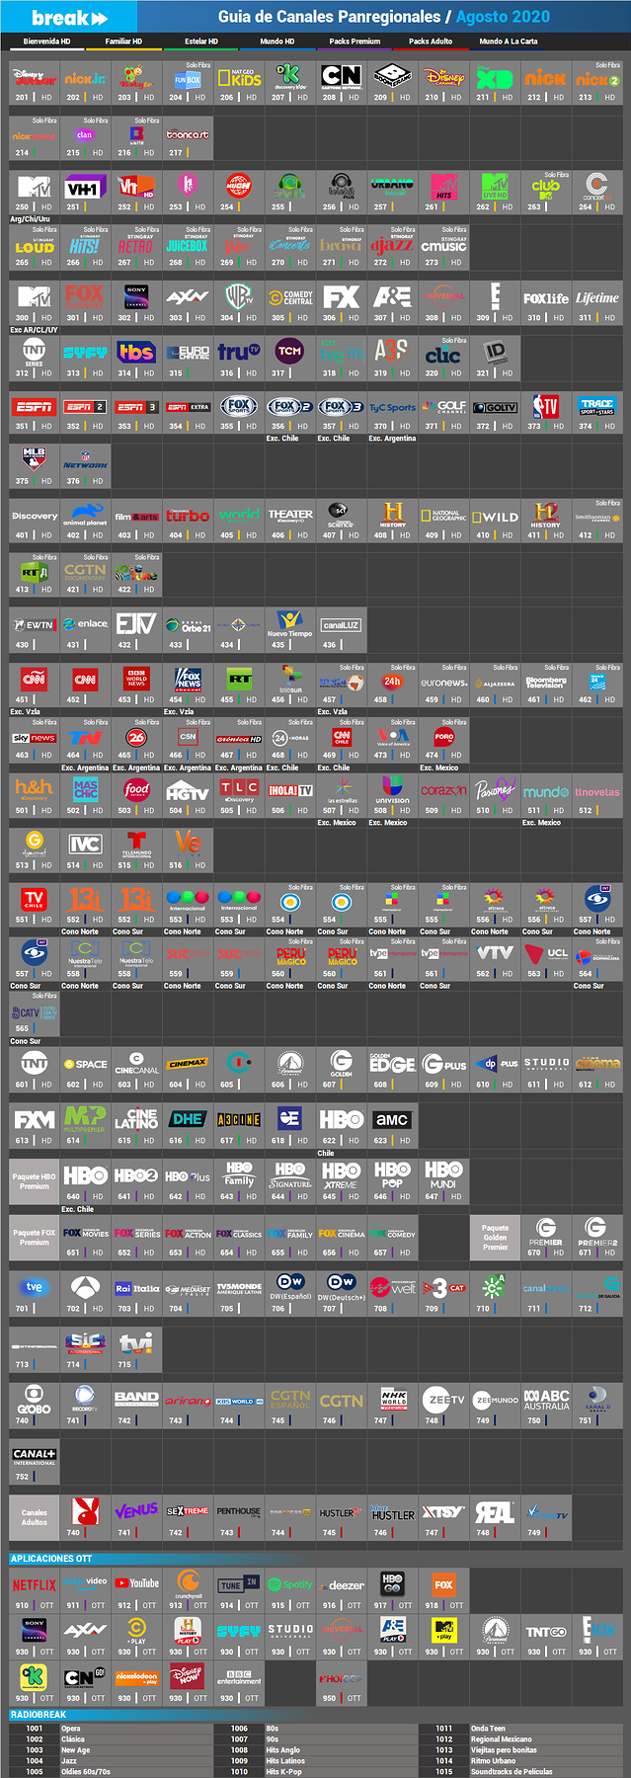Click the FOX Life logo, channel 310
This screenshot has height=1778, width=631.
546,297
